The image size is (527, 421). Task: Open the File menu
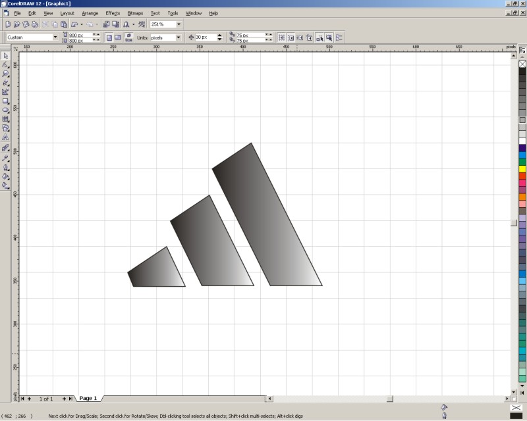(x=17, y=13)
